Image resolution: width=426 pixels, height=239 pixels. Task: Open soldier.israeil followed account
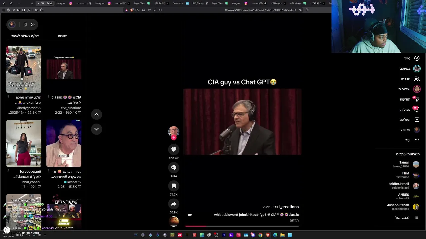pyautogui.click(x=404, y=186)
